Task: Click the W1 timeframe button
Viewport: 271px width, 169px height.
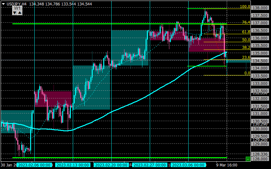Action: click(x=17, y=8)
